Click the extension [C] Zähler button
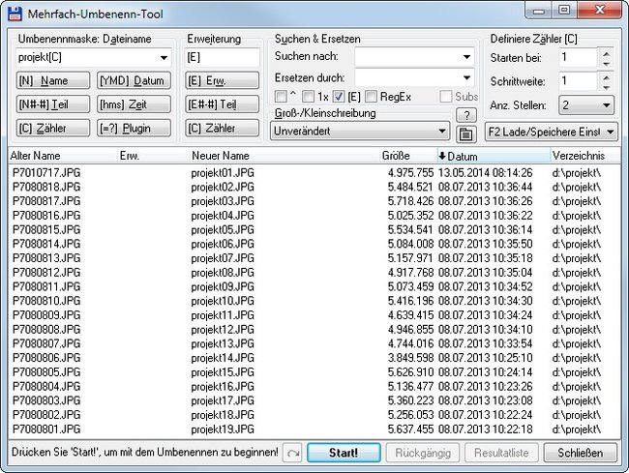This screenshot has height=473, width=629. click(x=222, y=129)
